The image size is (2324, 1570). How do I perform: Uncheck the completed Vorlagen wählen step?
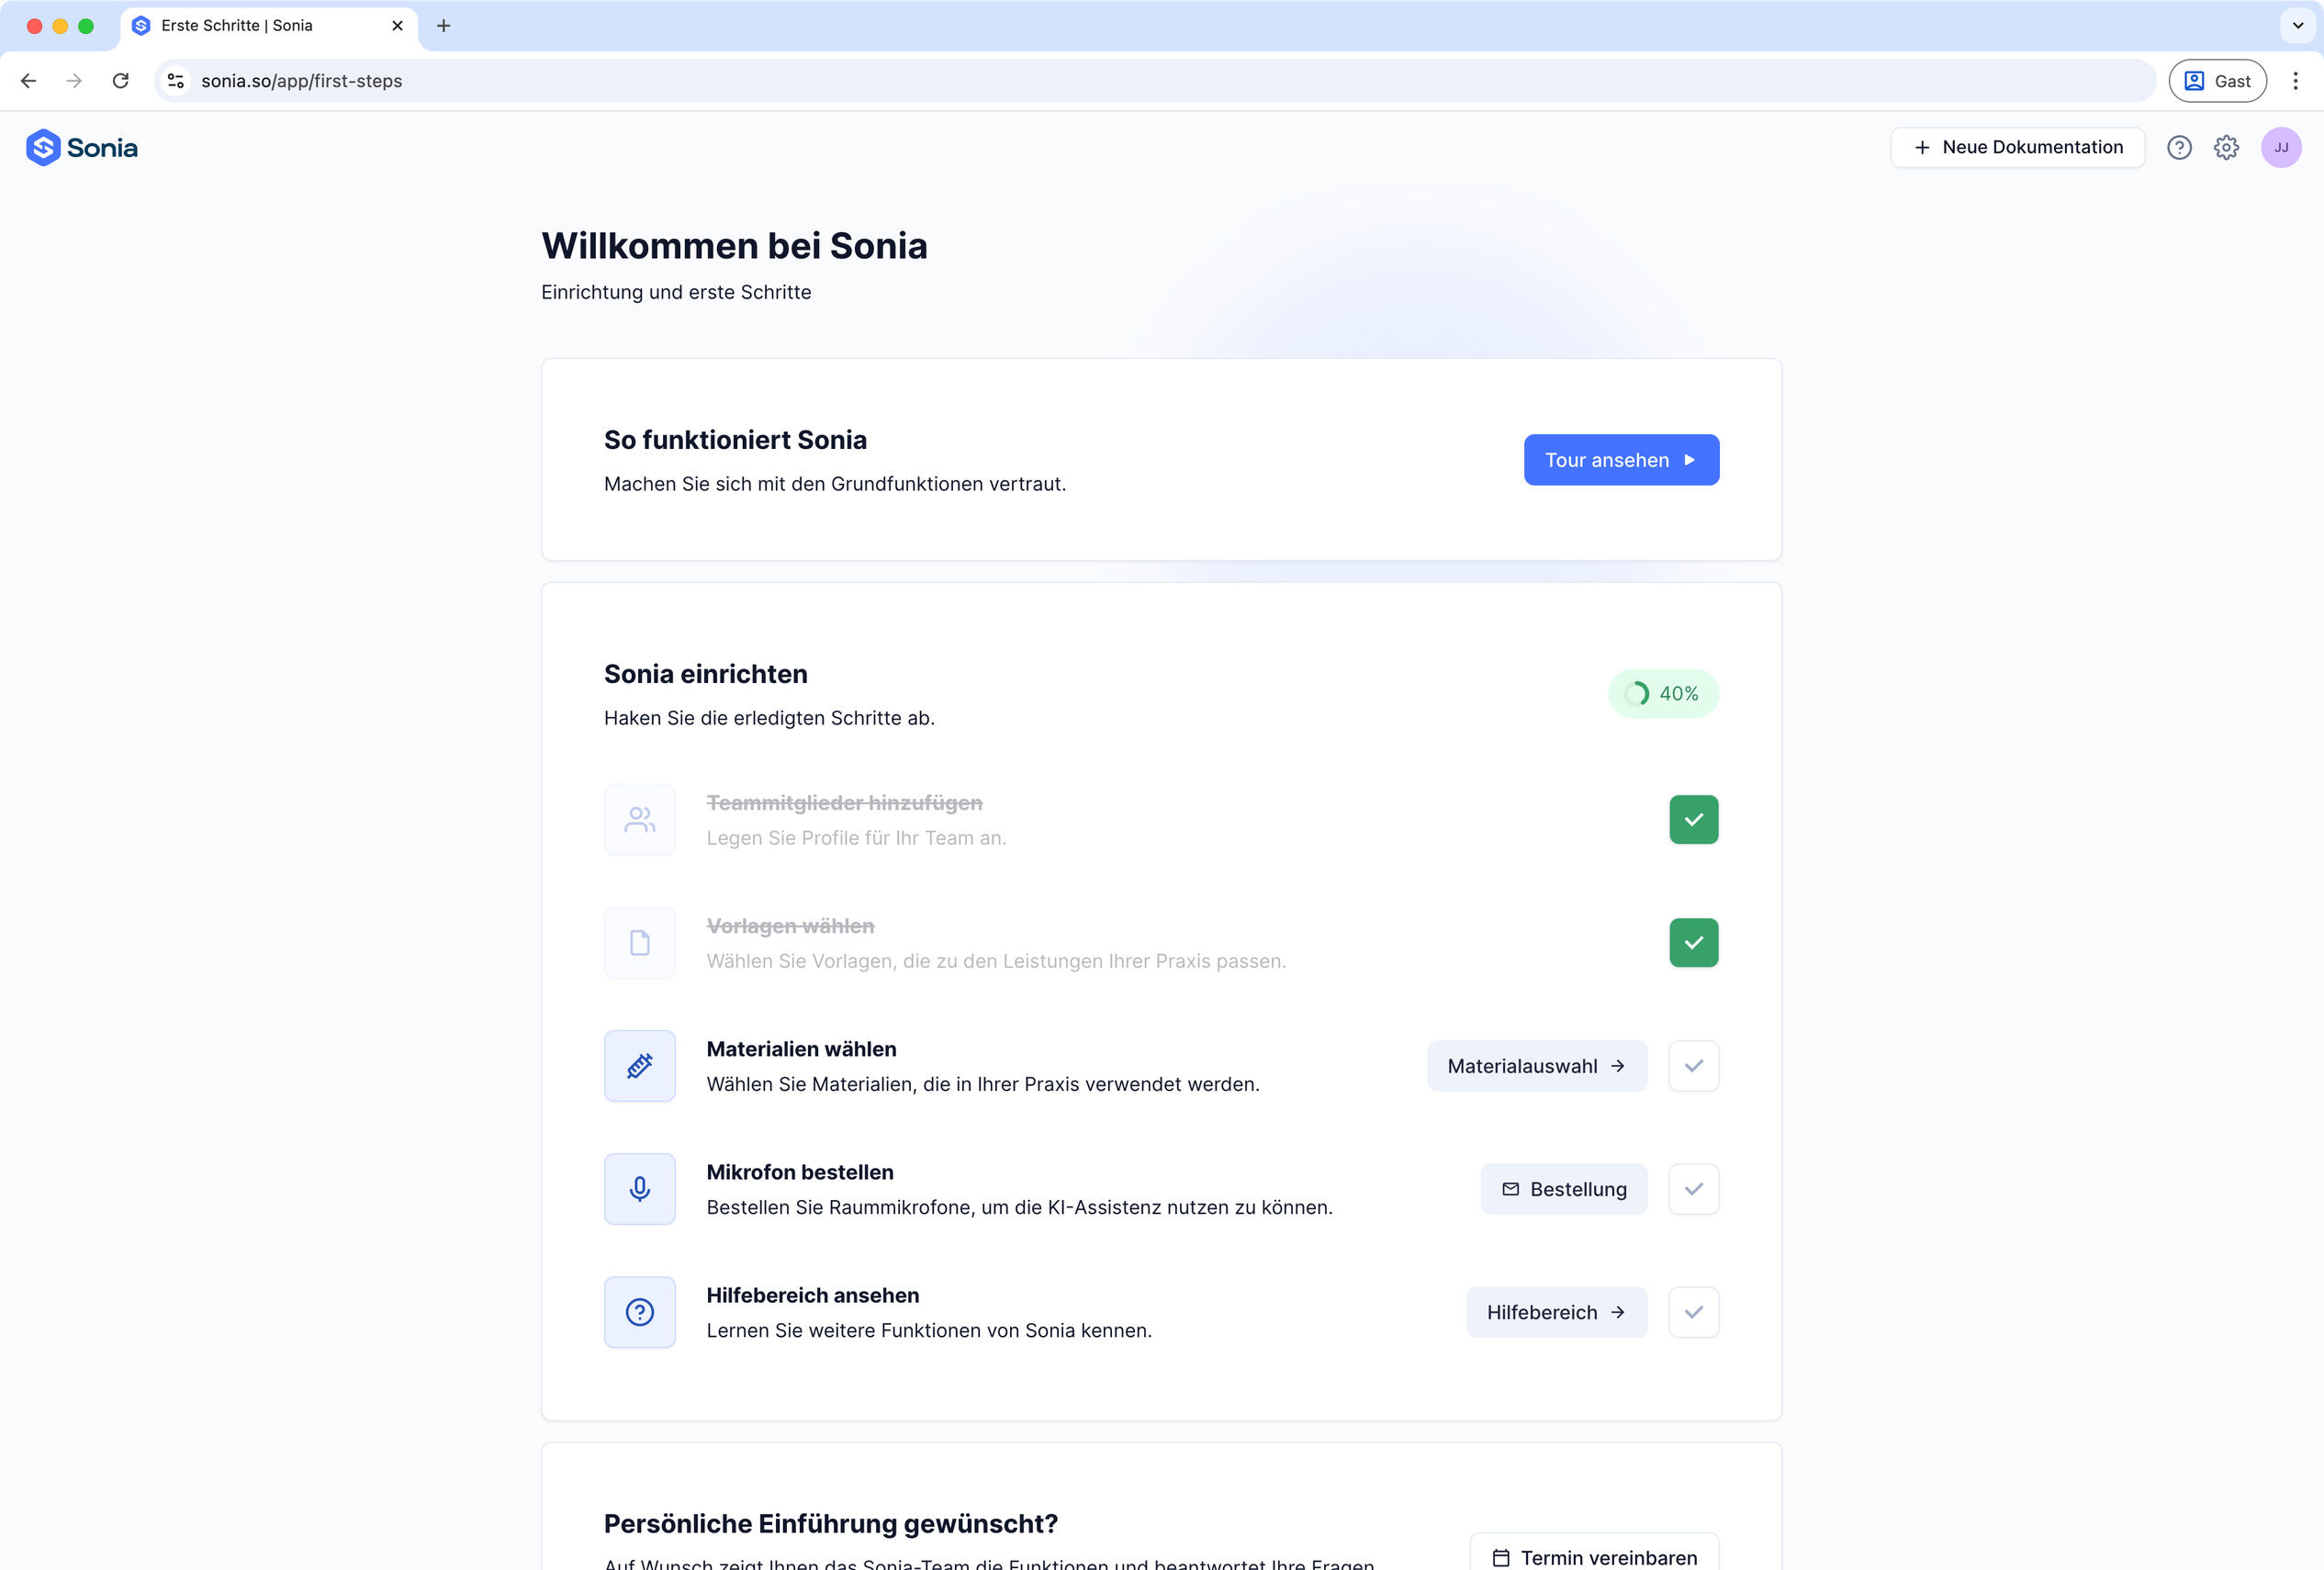pyautogui.click(x=1693, y=942)
